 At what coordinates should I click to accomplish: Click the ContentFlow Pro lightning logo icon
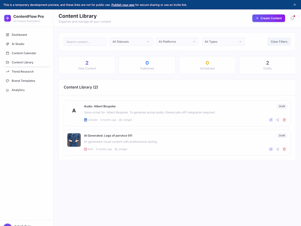(x=7, y=18)
